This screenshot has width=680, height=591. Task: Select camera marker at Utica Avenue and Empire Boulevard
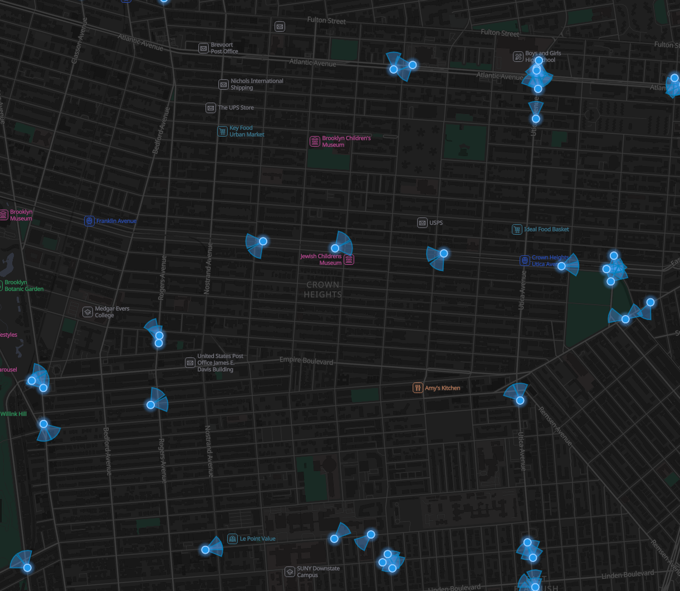pyautogui.click(x=520, y=400)
